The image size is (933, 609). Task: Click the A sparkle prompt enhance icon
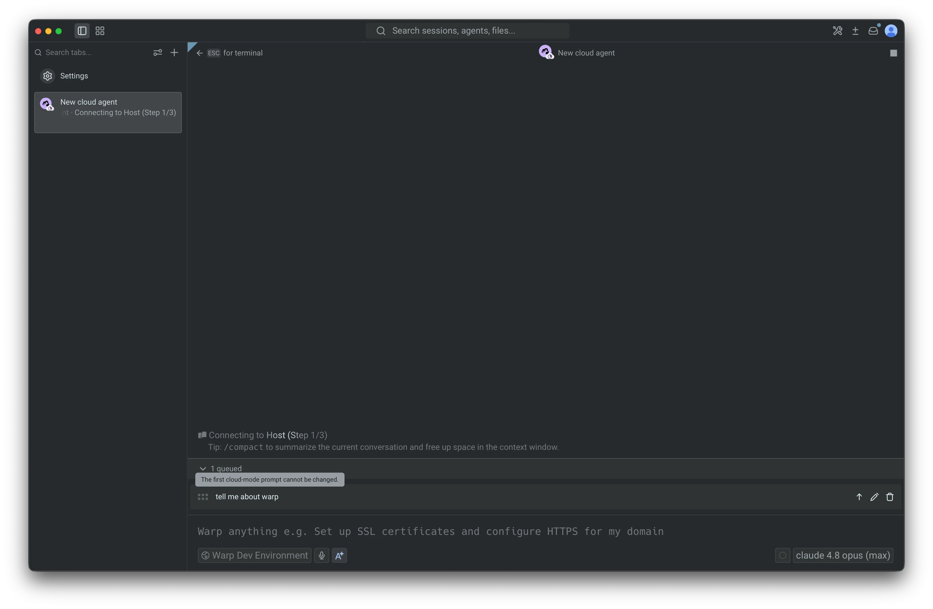[339, 555]
